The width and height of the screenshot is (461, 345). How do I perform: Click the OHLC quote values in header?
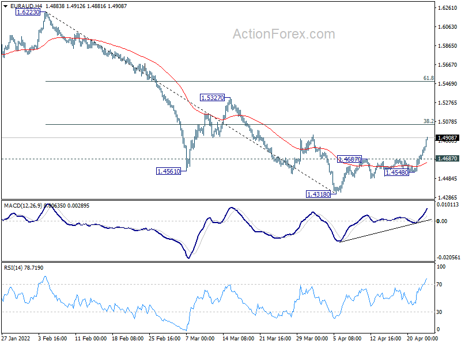click(x=86, y=6)
